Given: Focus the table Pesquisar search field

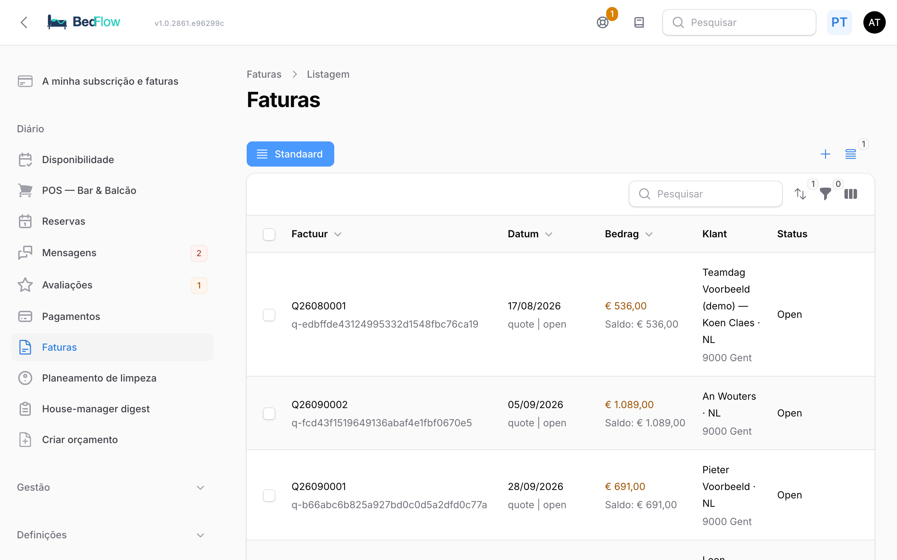Looking at the screenshot, I should coord(705,194).
